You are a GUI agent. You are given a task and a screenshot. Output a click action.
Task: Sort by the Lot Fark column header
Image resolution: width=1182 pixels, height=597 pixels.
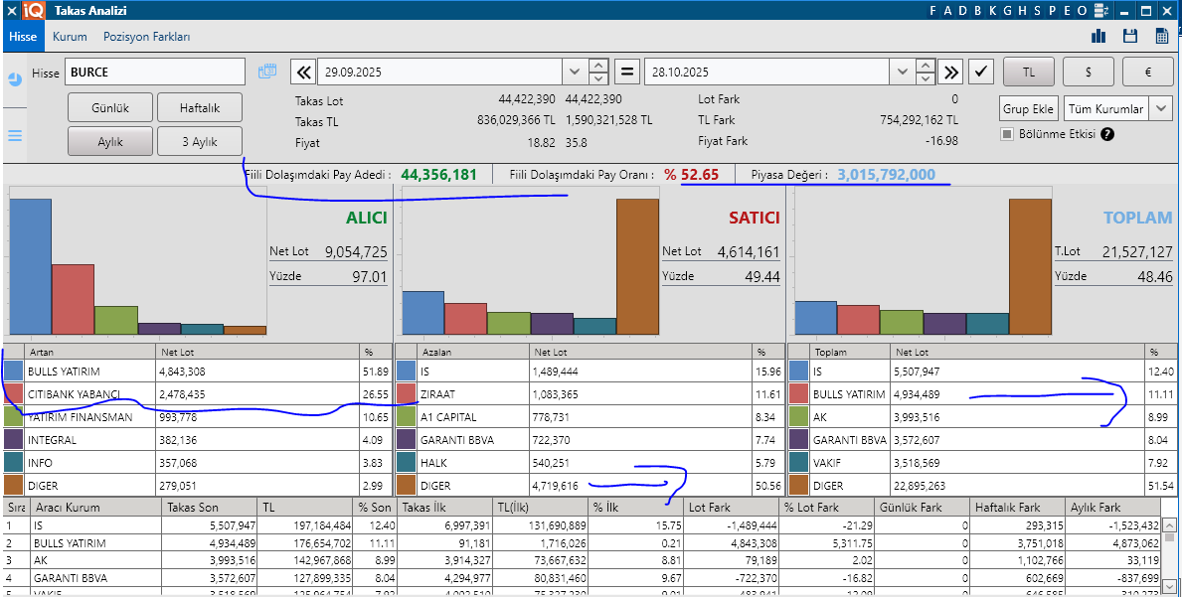coord(732,507)
